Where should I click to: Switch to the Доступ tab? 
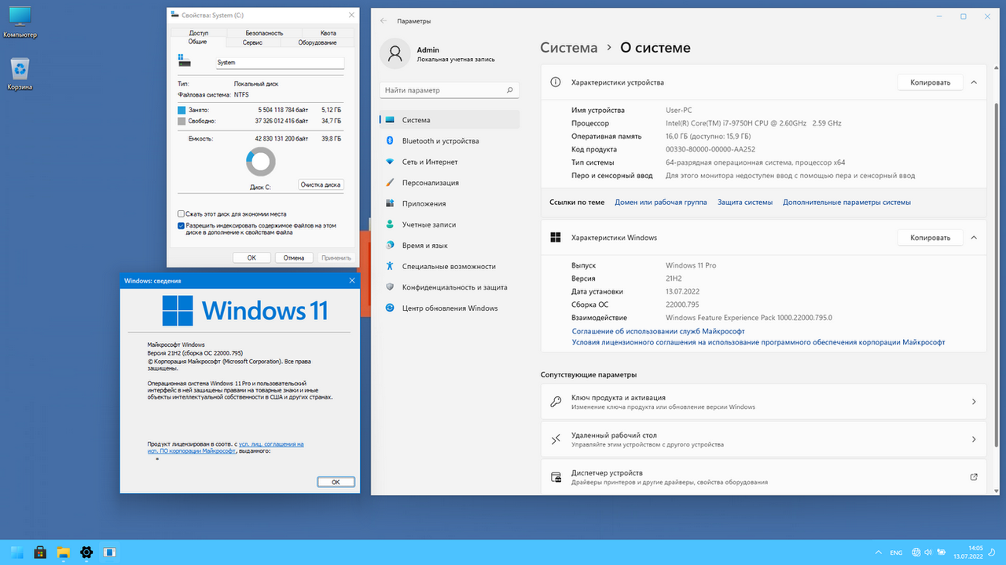[198, 33]
